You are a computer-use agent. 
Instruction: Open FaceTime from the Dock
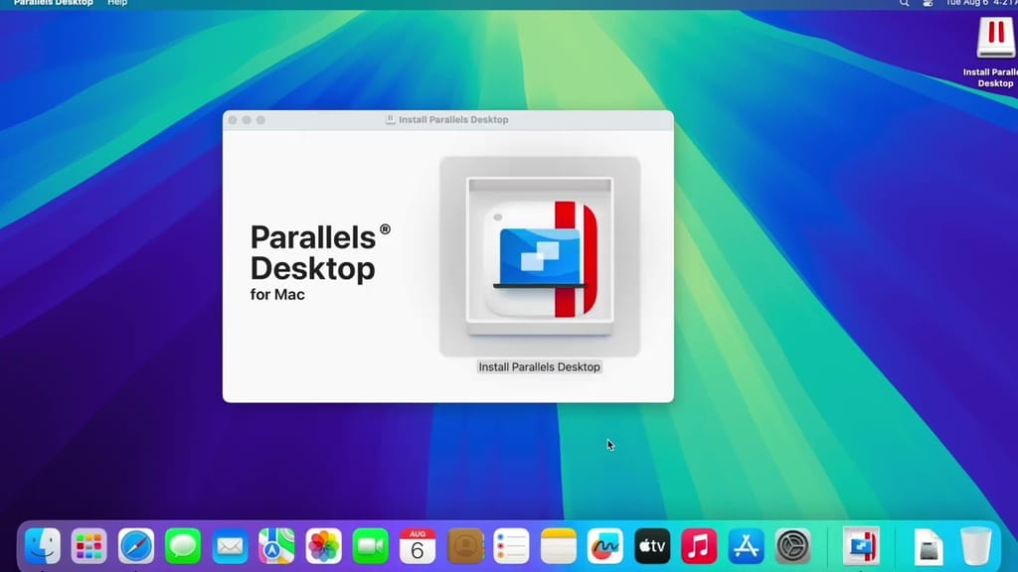370,544
